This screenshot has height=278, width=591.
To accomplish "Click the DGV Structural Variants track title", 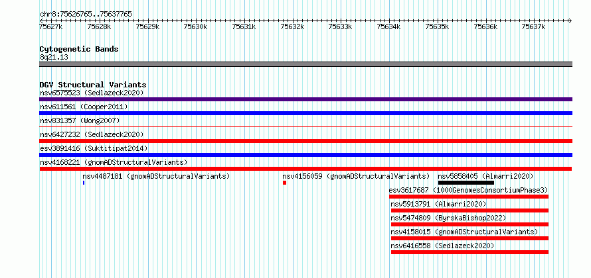I will (x=93, y=85).
